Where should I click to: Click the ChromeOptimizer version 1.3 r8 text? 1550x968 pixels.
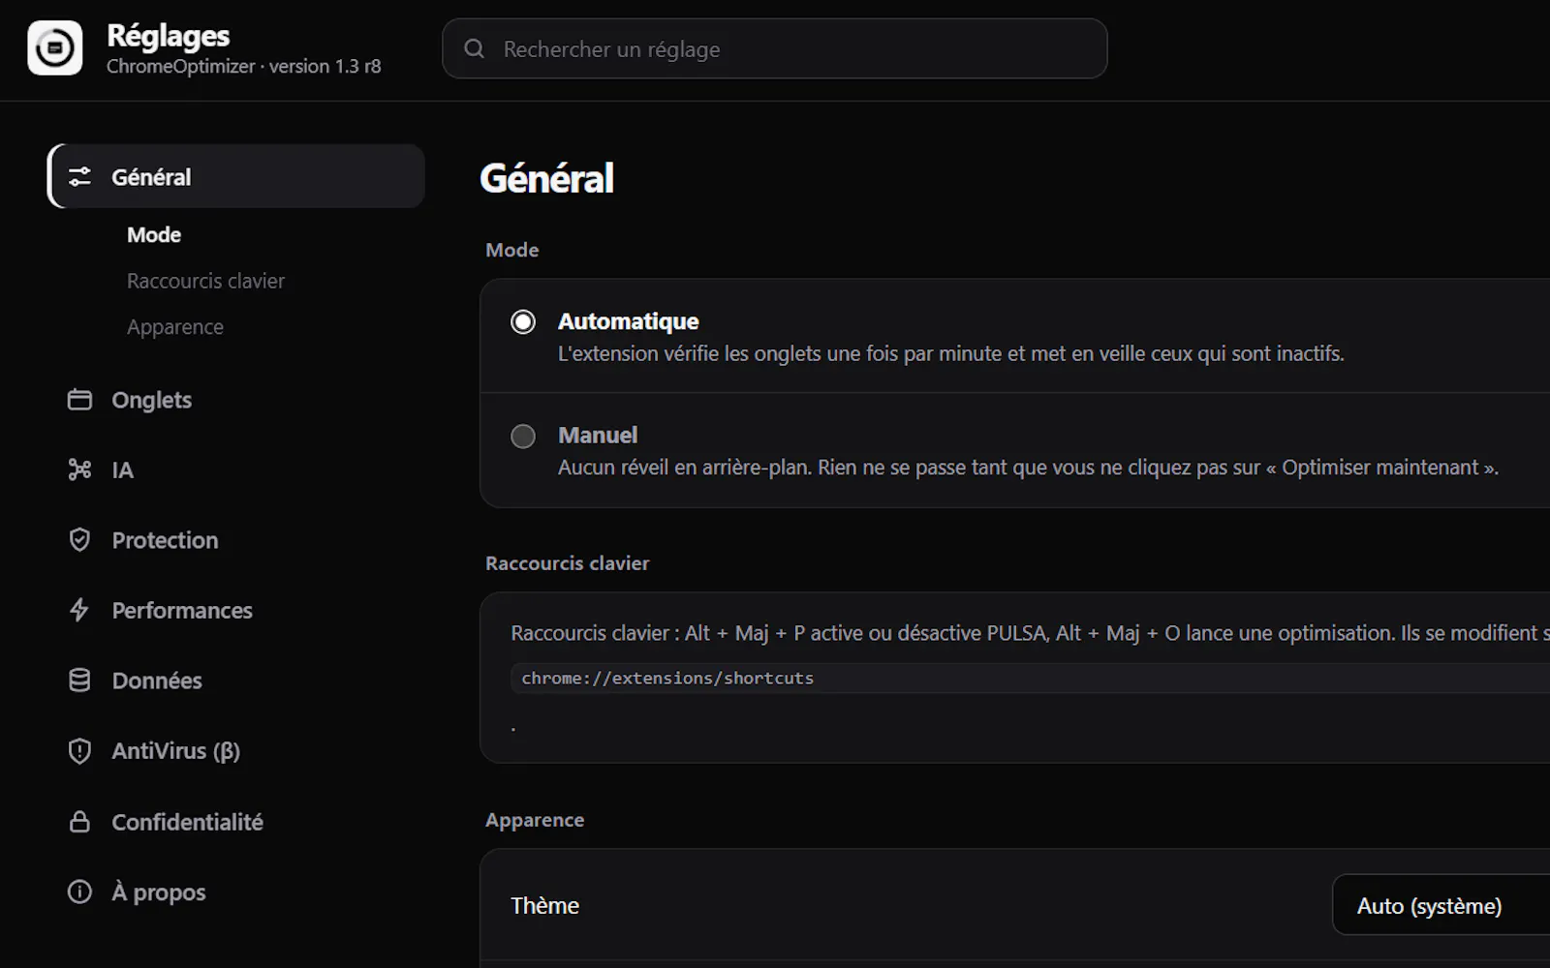pos(243,66)
